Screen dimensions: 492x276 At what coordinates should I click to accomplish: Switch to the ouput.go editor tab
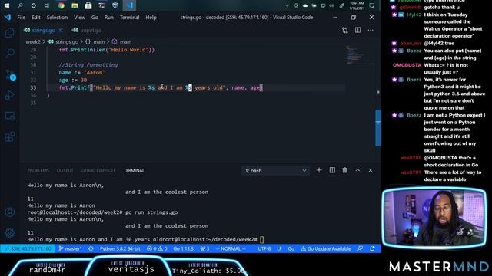click(87, 31)
